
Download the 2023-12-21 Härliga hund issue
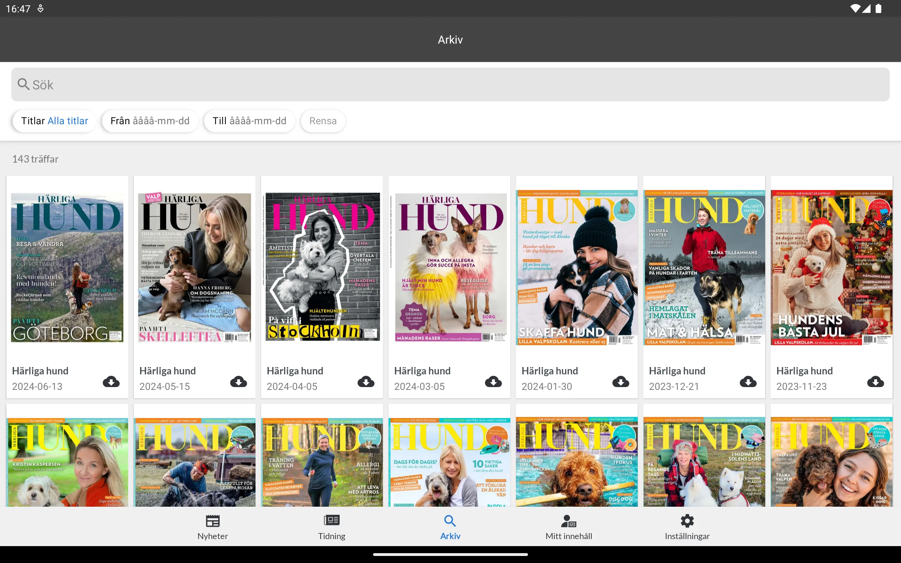pos(748,381)
